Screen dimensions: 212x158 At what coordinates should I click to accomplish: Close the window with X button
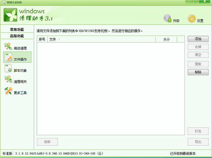[x=205, y=2]
